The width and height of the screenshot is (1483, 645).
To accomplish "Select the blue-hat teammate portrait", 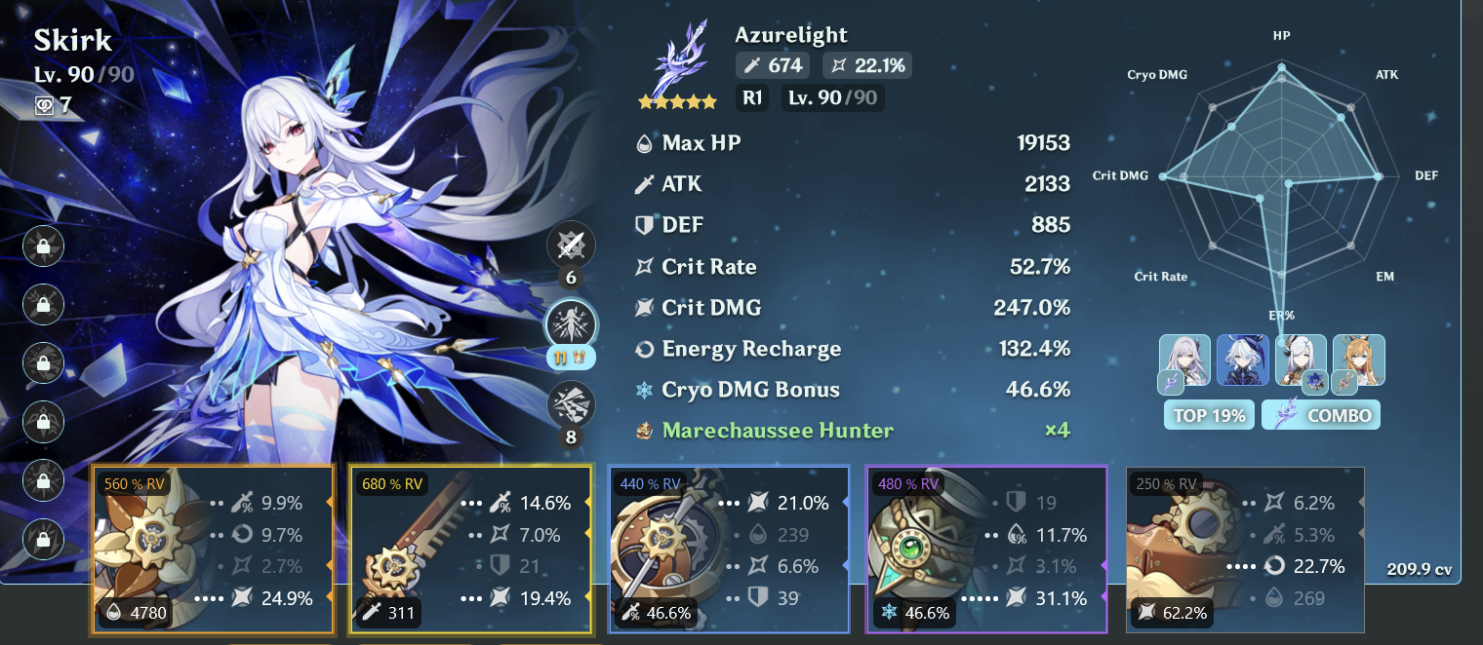I will point(1243,361).
